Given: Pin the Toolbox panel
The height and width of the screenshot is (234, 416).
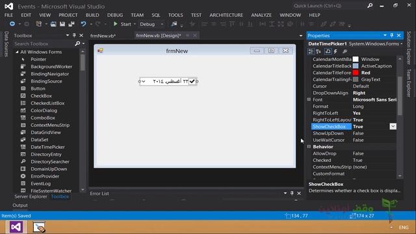Looking at the screenshot, I should point(74,35).
